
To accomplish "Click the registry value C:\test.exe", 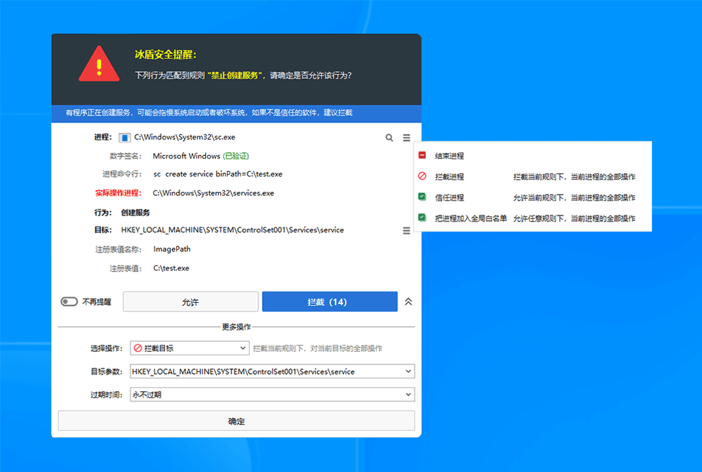I will [x=171, y=268].
